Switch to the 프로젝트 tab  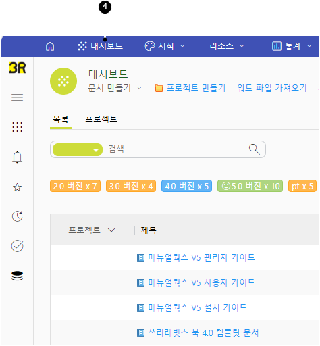[101, 119]
